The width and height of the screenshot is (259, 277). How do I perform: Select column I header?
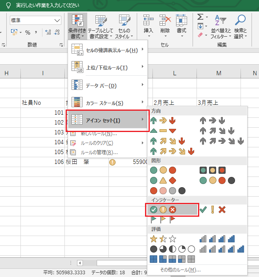pos(43,73)
